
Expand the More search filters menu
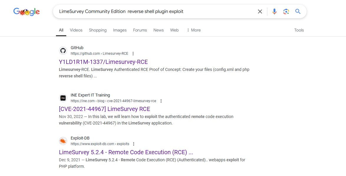point(194,30)
